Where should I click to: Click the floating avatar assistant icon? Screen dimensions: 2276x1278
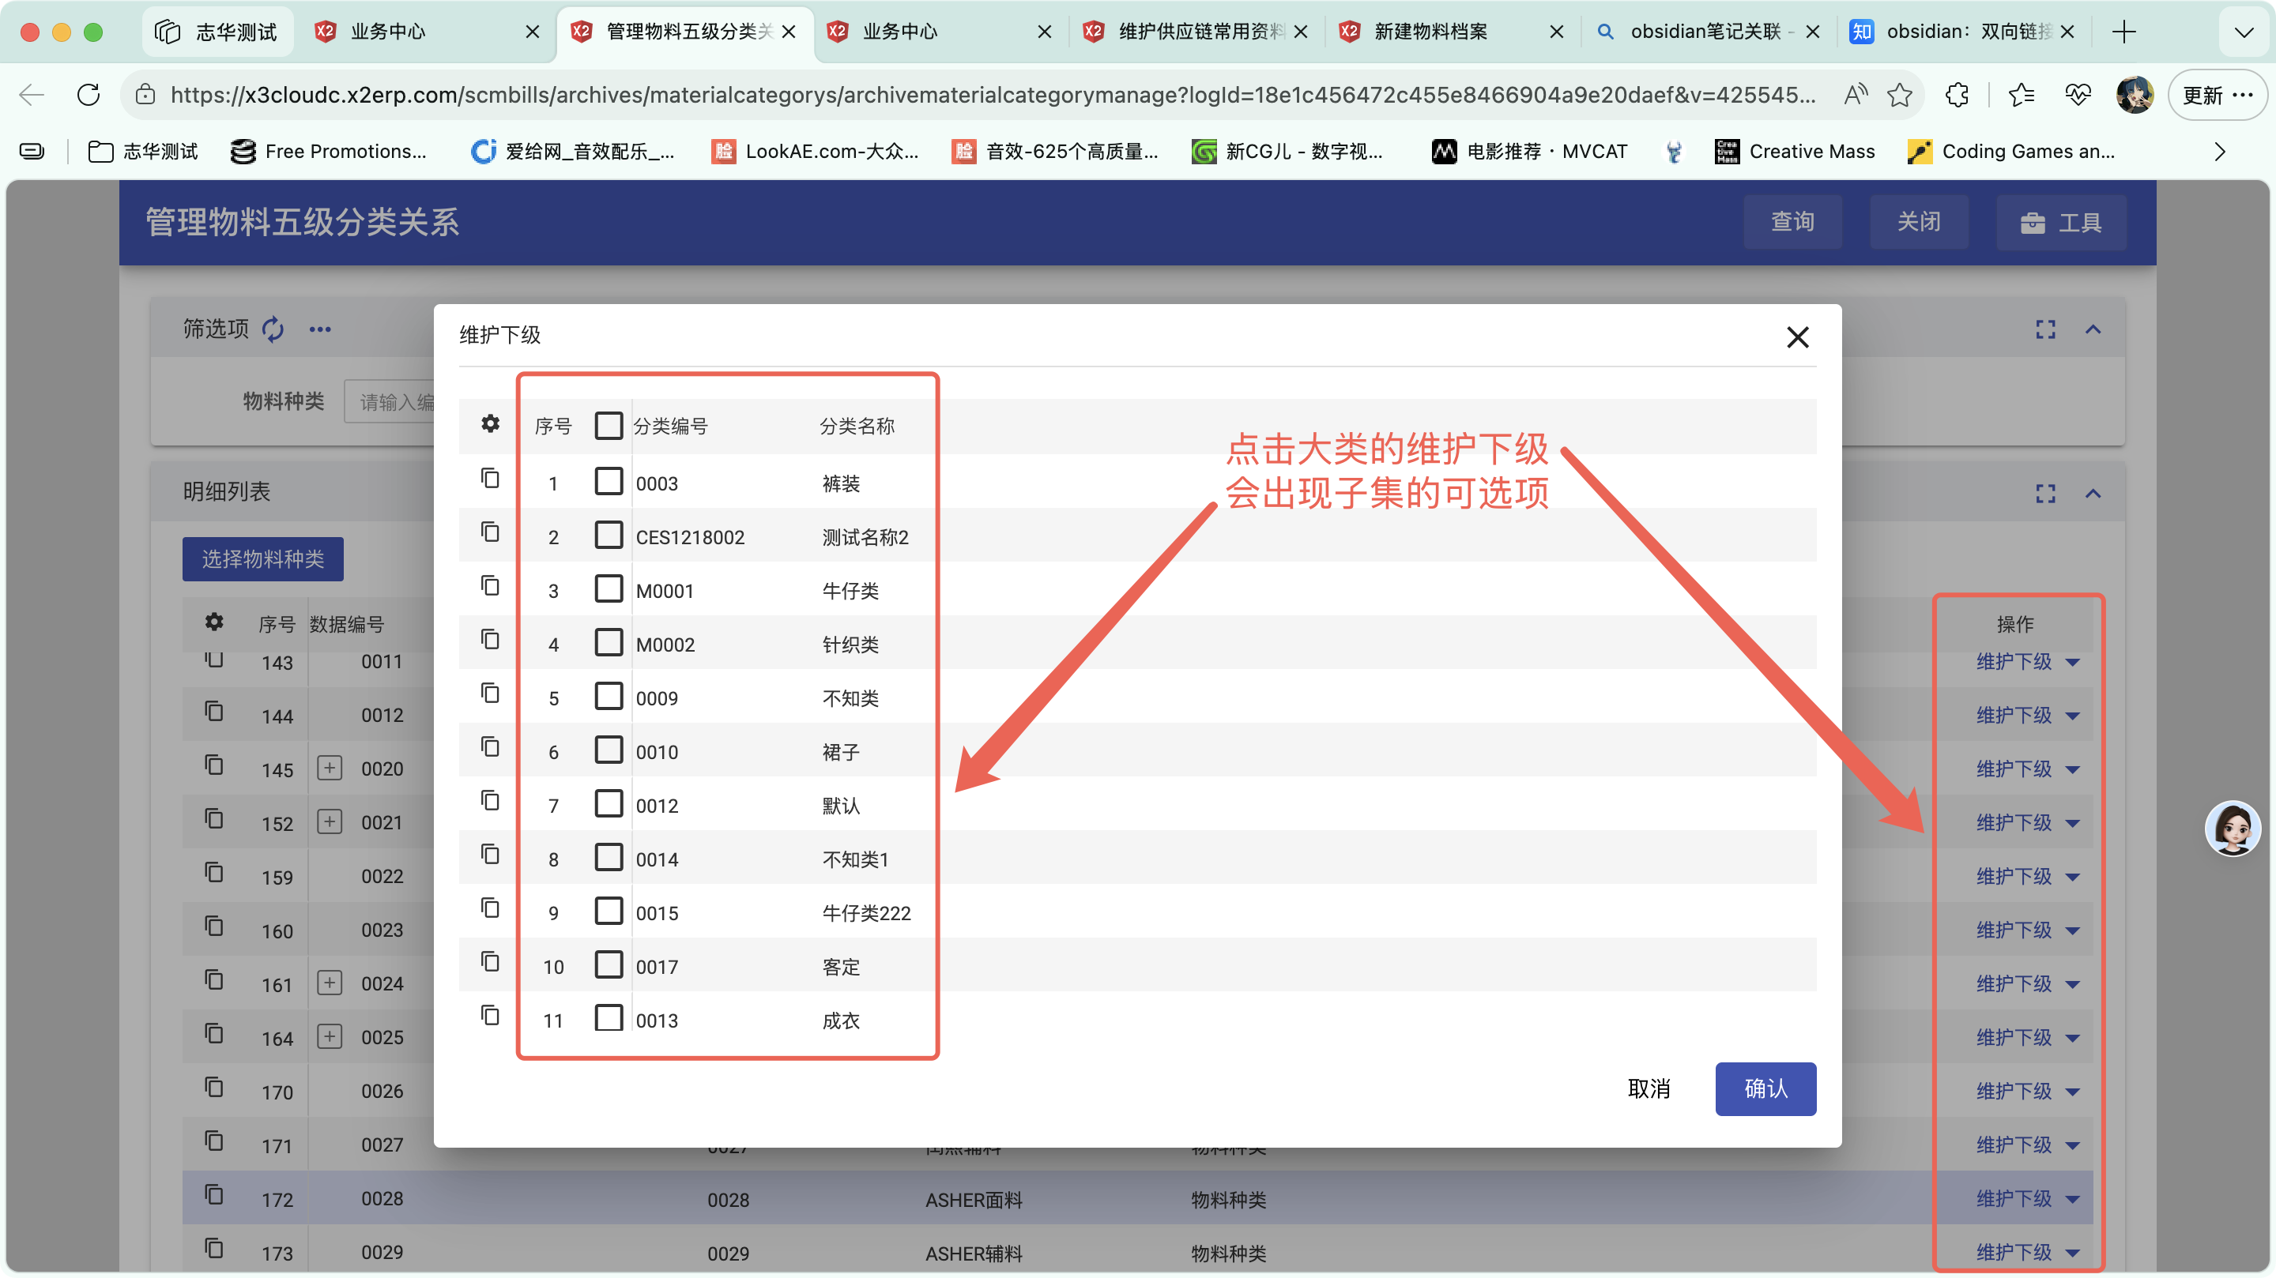point(2233,829)
